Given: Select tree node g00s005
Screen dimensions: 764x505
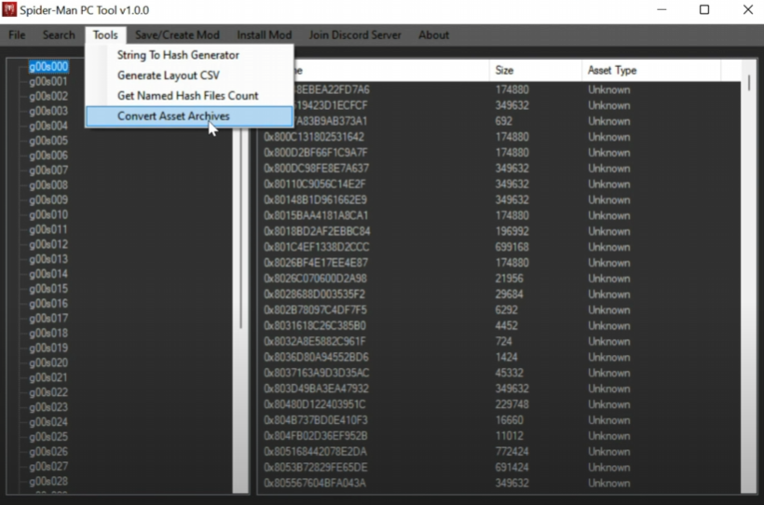Looking at the screenshot, I should [48, 141].
